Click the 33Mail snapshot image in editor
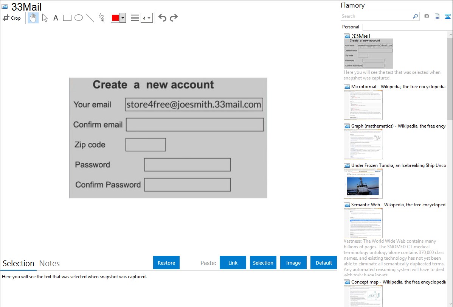 tap(168, 138)
